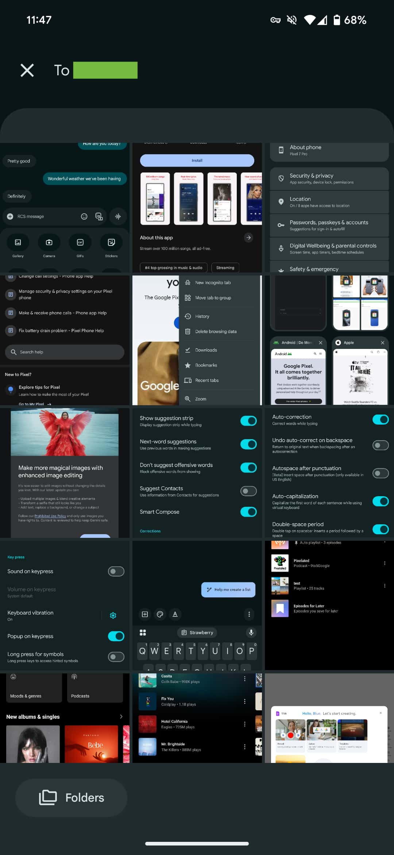Tap the blue Install button
Screen dimensions: 394x855
[197, 160]
